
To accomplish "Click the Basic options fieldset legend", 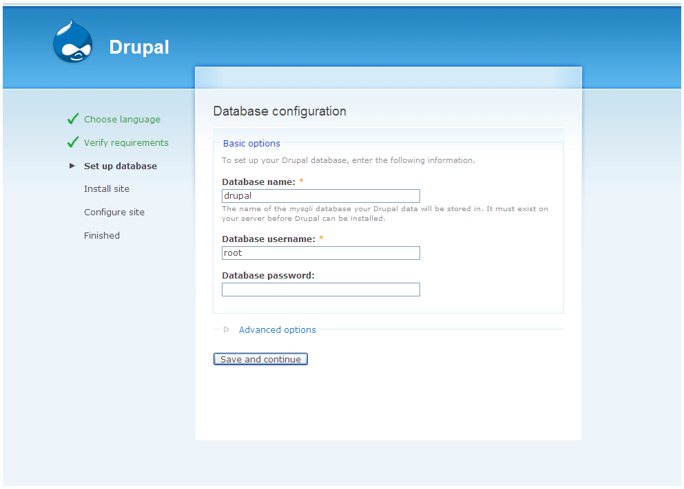I will point(251,143).
